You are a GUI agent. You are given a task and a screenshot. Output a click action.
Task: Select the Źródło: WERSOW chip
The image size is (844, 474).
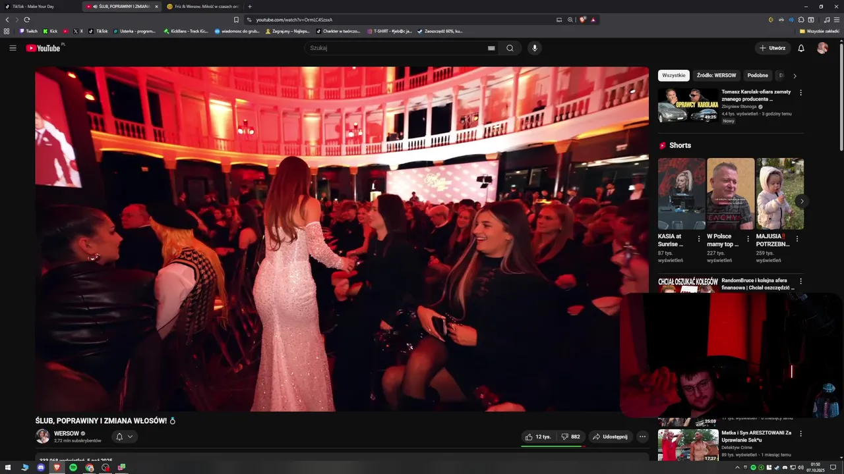[716, 75]
